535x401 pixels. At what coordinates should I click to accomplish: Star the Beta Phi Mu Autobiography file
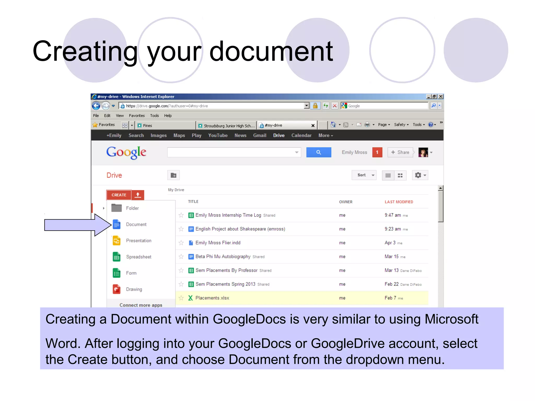[x=181, y=257]
